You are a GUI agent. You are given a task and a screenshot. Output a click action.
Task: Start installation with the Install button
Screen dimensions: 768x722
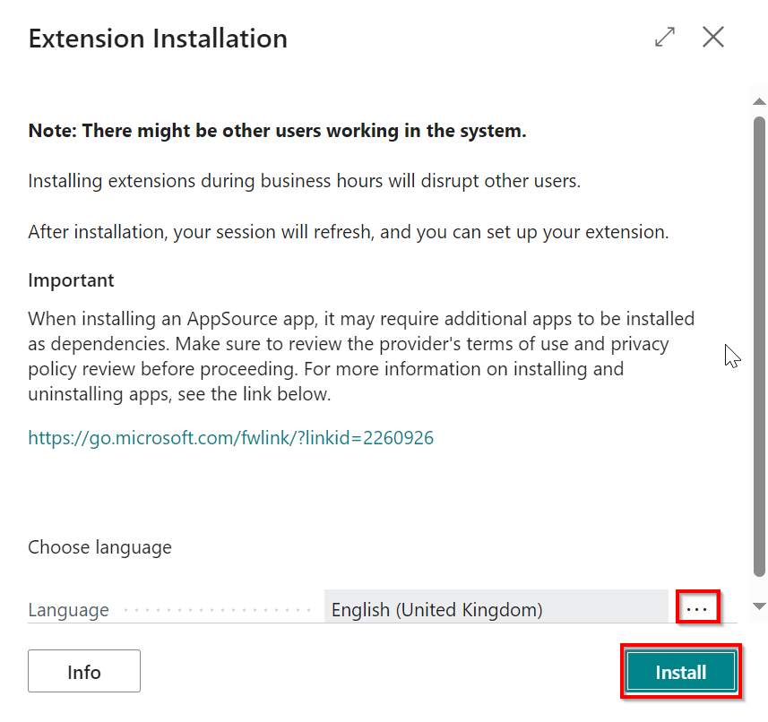click(681, 672)
